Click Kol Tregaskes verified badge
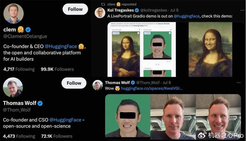246x141 pixels. tap(137, 10)
